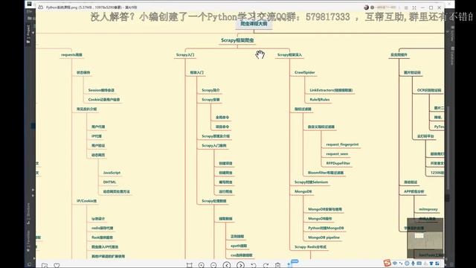The height and width of the screenshot is (268, 476).
Task: Delete the image with the trash icon
Action: point(277,265)
